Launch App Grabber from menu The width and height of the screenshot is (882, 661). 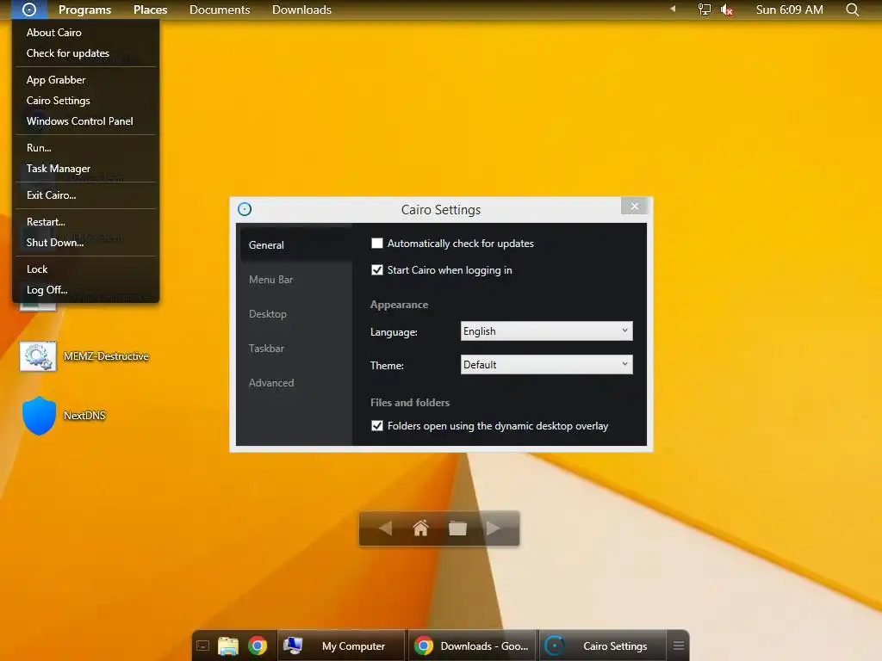85,80
